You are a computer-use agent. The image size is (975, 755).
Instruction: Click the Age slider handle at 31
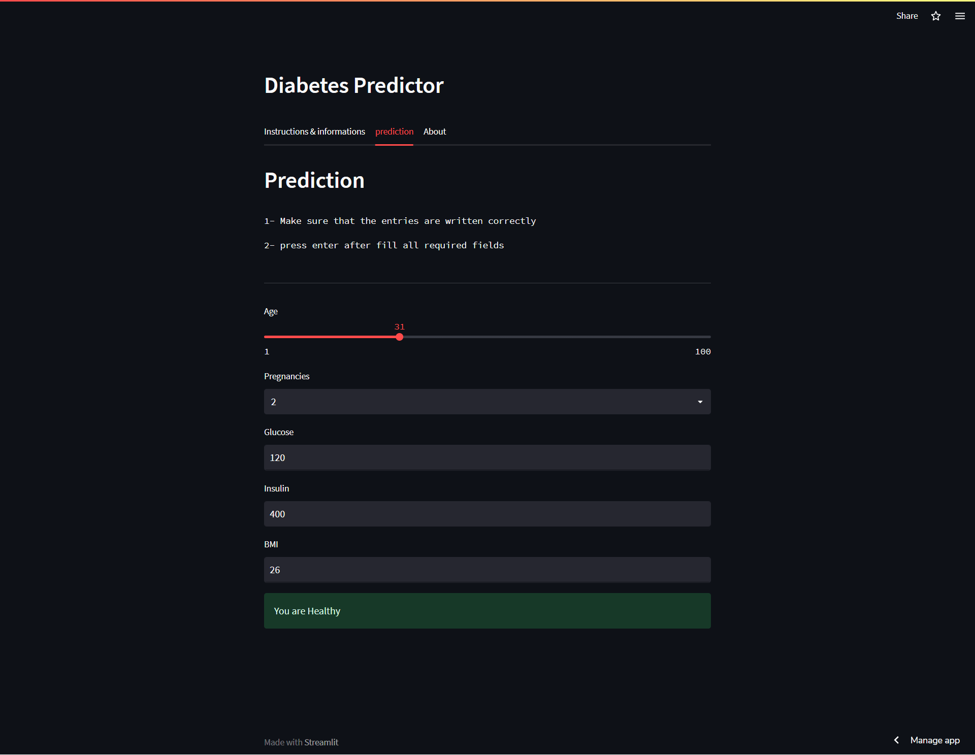400,337
